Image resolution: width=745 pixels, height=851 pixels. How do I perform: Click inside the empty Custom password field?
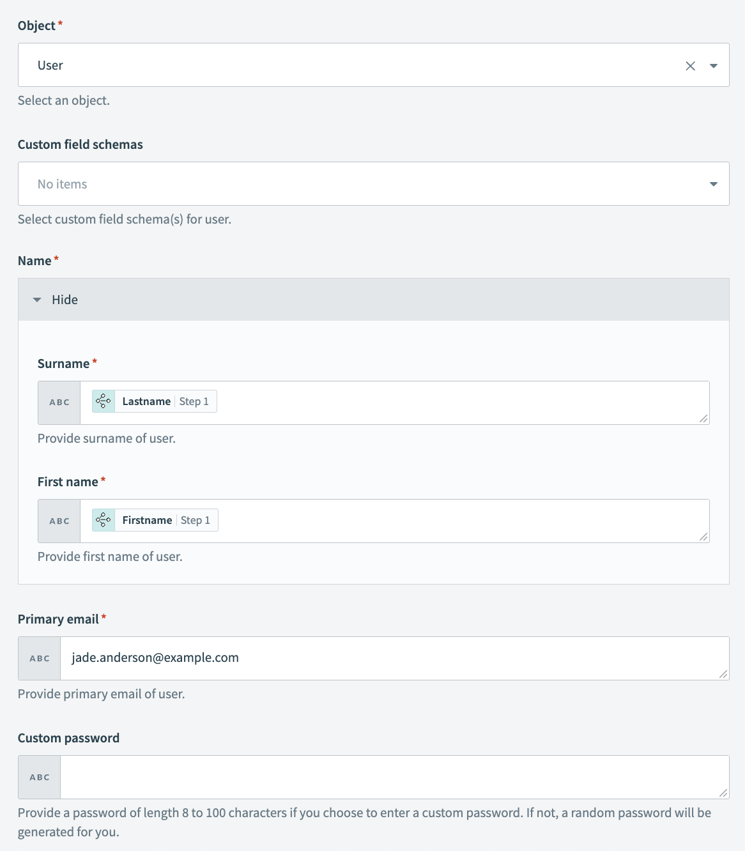point(383,777)
